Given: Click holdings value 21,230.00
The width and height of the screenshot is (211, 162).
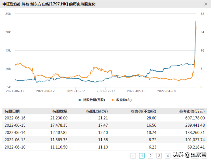Looking at the screenshot, I should point(59,118).
